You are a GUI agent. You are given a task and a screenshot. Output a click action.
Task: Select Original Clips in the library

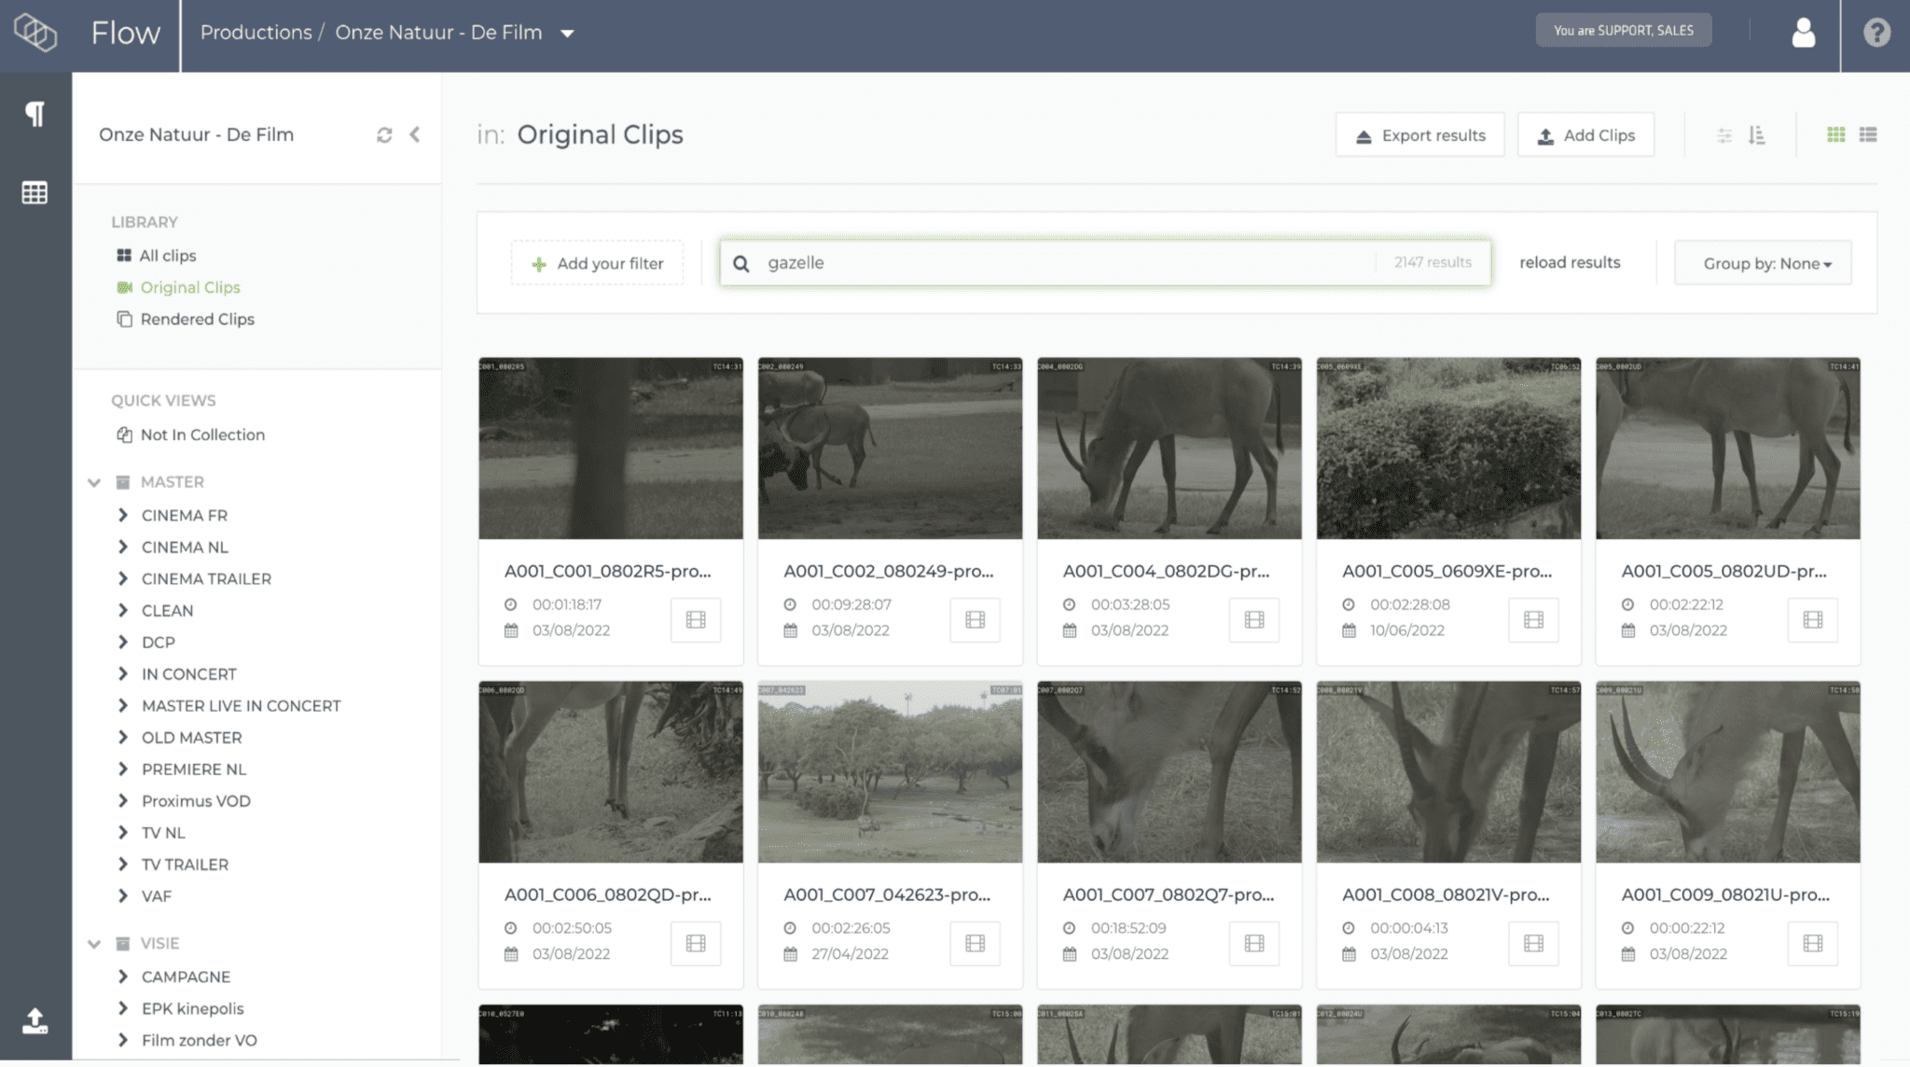pyautogui.click(x=190, y=286)
